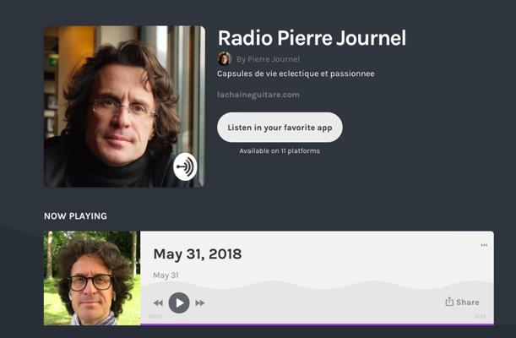Open the three-dot episode options menu
Viewport: 516px width, 338px height.
[484, 245]
